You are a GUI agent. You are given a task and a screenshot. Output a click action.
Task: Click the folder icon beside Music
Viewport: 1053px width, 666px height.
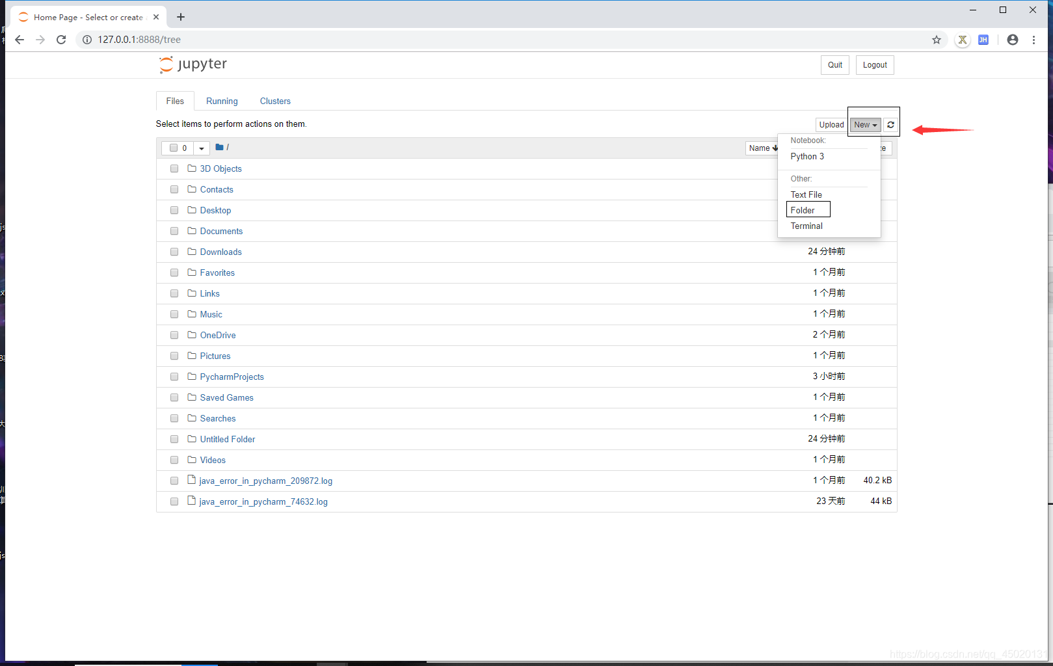(x=192, y=314)
